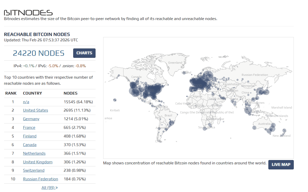Click the n/a country entry
This screenshot has width=308, height=192.
coord(26,102)
